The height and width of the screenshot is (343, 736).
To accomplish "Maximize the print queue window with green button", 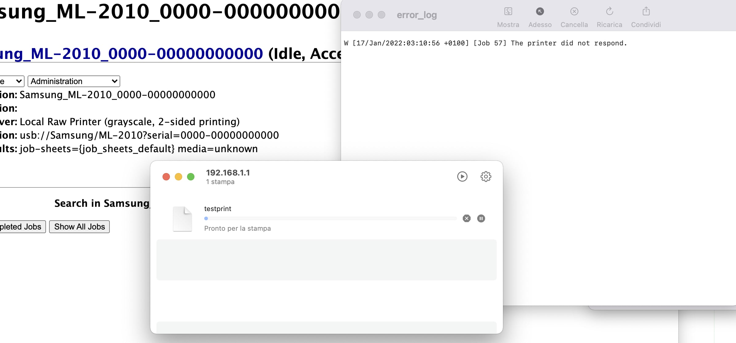I will (x=191, y=177).
